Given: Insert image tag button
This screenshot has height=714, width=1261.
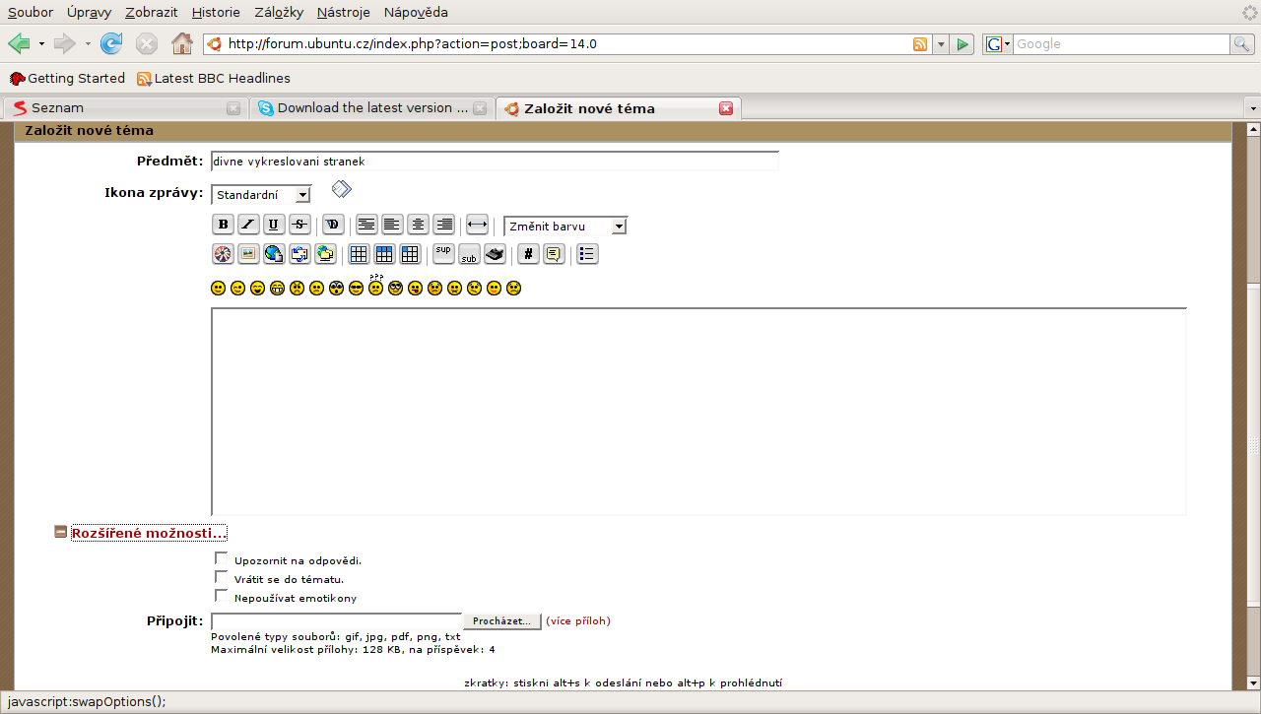Looking at the screenshot, I should pos(248,254).
